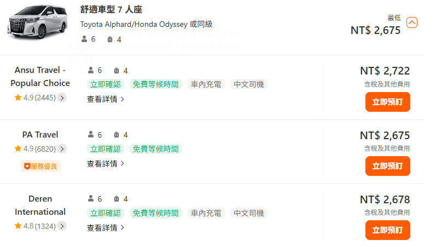The height and width of the screenshot is (246, 424).
Task: Click the 中文司機 tag for Ansu Travel
Action: [x=249, y=84]
